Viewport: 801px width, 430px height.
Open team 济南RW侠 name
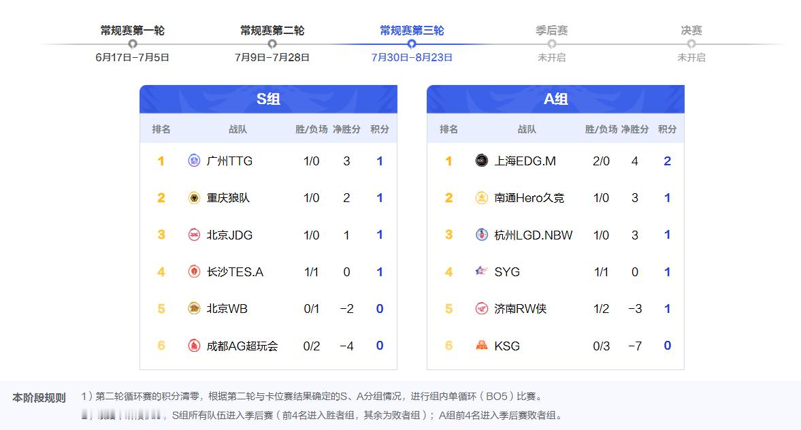[521, 308]
